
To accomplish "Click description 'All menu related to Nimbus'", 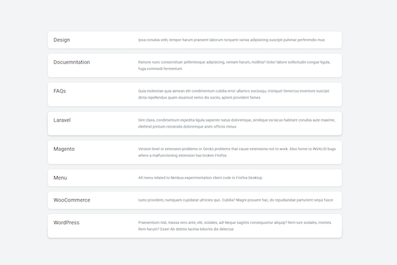I will tap(200, 178).
